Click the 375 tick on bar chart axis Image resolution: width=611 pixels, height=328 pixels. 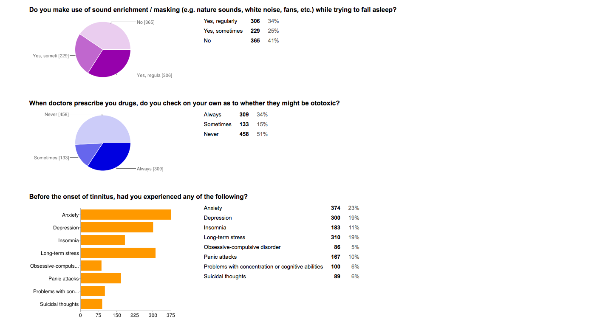(x=171, y=315)
